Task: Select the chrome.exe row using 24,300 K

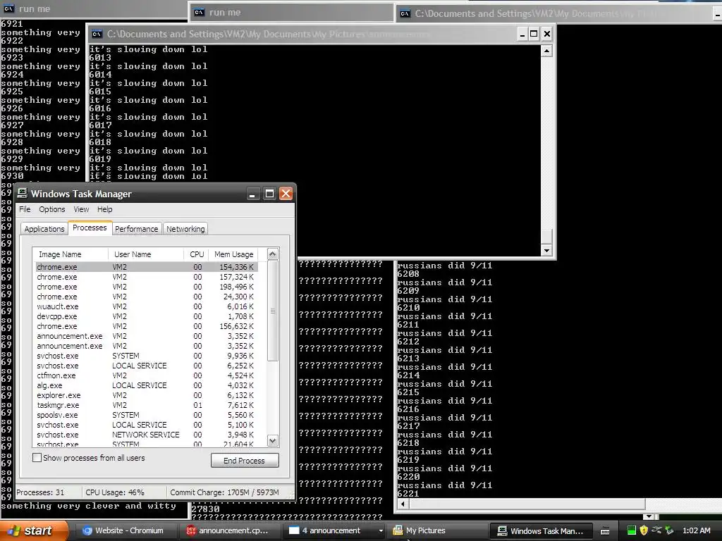Action: coord(146,297)
